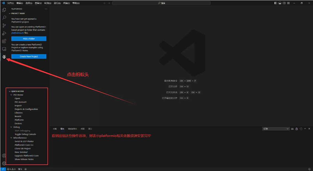Switch to the 调试控制台 panel tab
Image resolution: width=313 pixels, height=171 pixels.
pos(72,129)
